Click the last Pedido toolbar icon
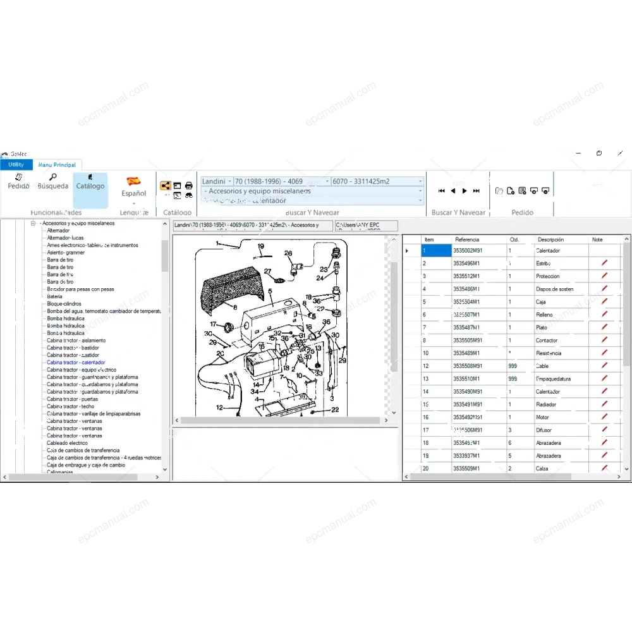632x632 pixels. click(x=546, y=191)
